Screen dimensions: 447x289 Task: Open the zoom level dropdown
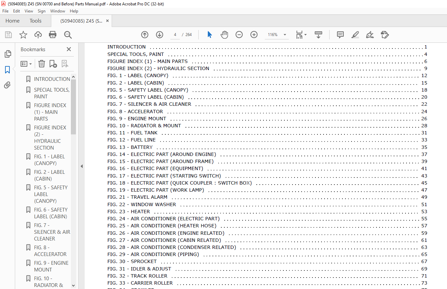click(285, 35)
